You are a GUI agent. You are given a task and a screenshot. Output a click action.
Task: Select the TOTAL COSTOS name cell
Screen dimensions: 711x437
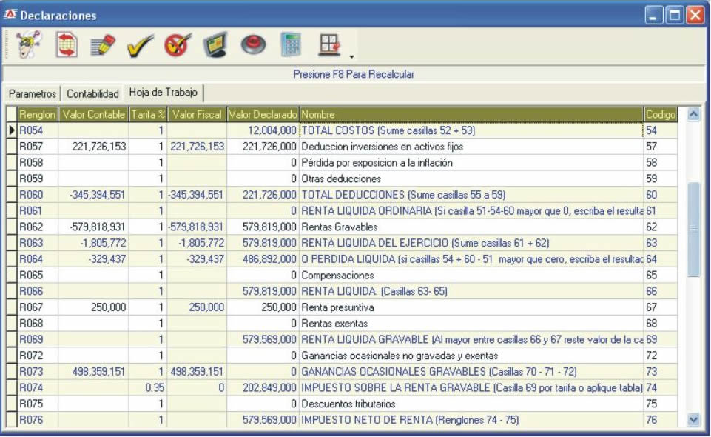(x=471, y=130)
